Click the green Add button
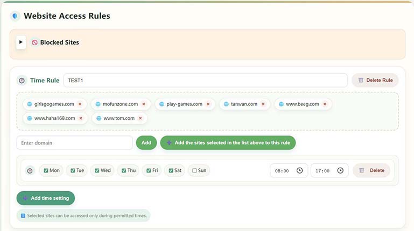The height and width of the screenshot is (231, 414). (146, 143)
